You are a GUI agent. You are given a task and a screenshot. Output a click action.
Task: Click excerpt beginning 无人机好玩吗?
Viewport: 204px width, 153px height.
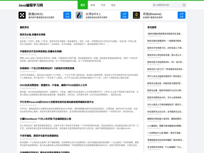click(79, 127)
